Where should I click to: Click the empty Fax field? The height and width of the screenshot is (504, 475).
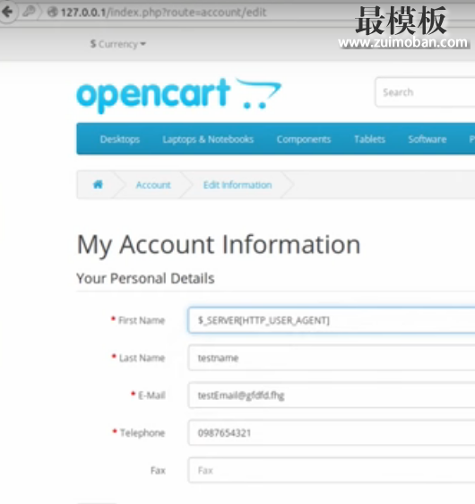coord(332,470)
